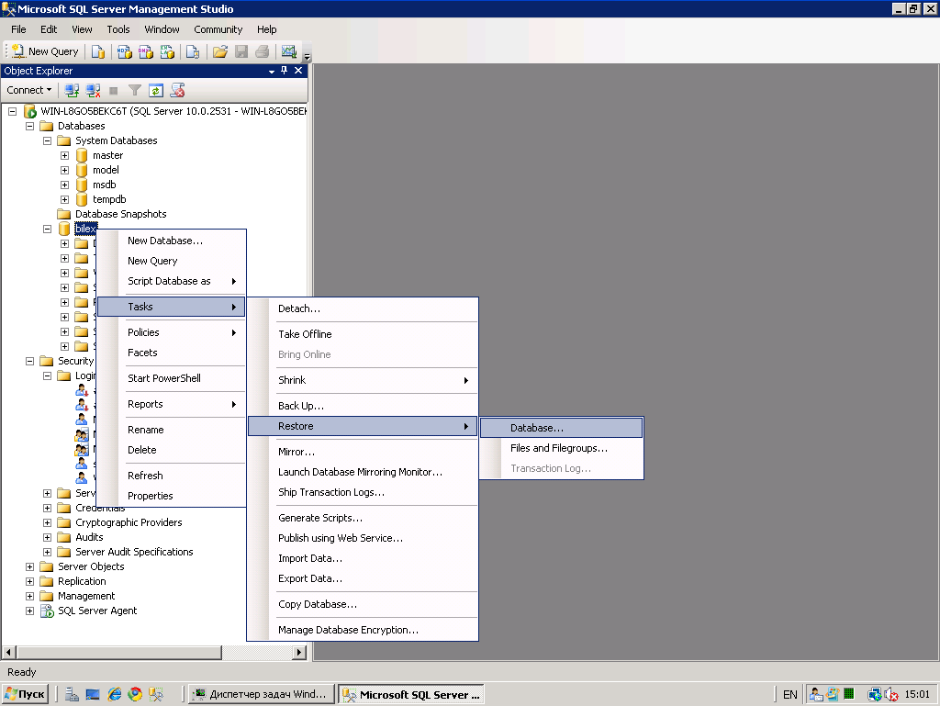Expand the Replication node
The height and width of the screenshot is (706, 940).
tap(30, 581)
